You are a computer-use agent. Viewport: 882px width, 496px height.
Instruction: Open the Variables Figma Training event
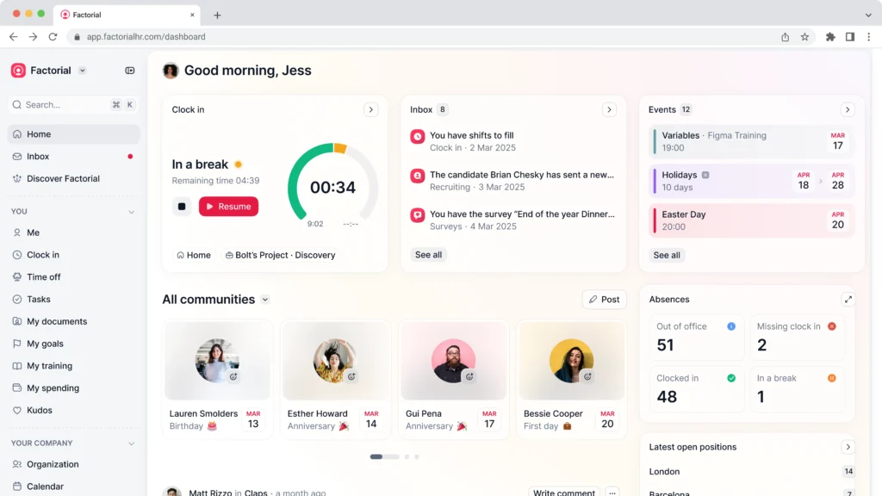[751, 142]
